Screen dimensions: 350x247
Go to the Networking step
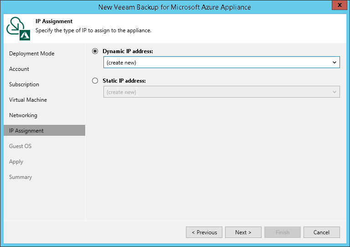(x=23, y=115)
